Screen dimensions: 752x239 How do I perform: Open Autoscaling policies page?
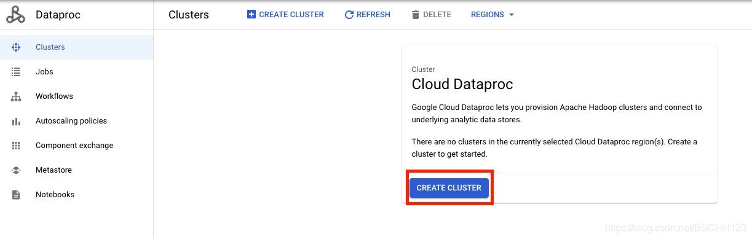tap(76, 121)
